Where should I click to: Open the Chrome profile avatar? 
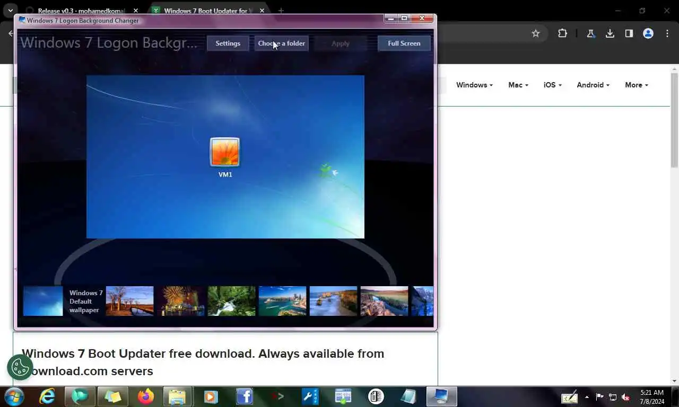[648, 33]
